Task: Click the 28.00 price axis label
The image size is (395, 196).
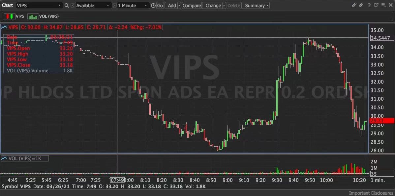Action: pyautogui.click(x=377, y=151)
